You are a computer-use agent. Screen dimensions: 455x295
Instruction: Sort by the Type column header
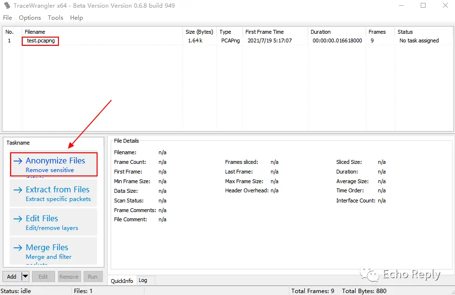[x=229, y=32]
